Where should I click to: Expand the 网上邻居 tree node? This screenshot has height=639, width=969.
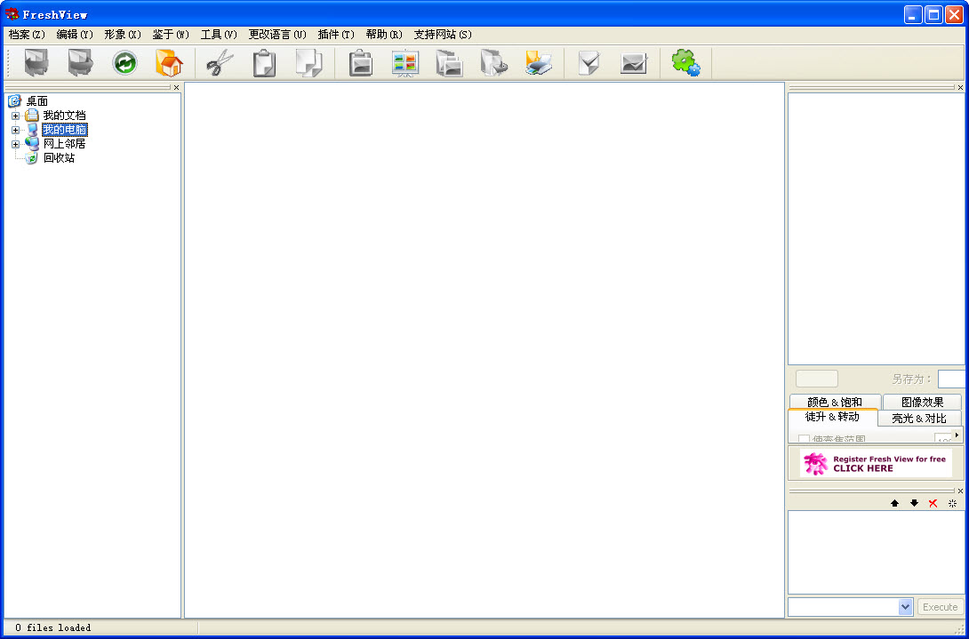pos(15,144)
